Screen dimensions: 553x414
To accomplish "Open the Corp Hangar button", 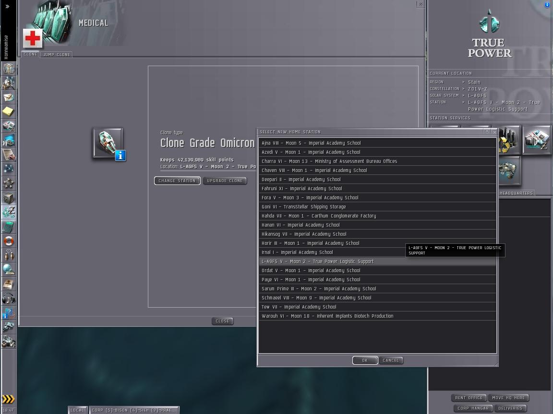I will (473, 408).
